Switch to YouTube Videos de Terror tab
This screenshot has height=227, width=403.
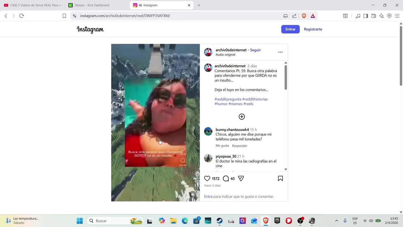pyautogui.click(x=32, y=5)
